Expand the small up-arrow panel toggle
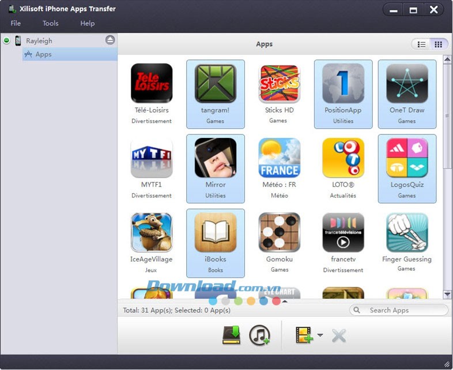The width and height of the screenshot is (453, 370). pos(285,301)
